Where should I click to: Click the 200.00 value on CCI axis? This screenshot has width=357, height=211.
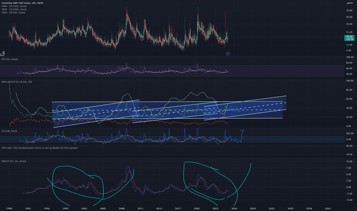(x=350, y=133)
